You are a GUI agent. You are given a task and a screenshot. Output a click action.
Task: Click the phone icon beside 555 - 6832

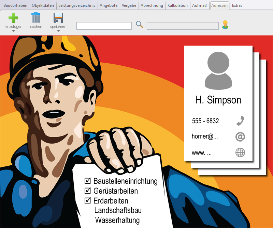tap(240, 121)
